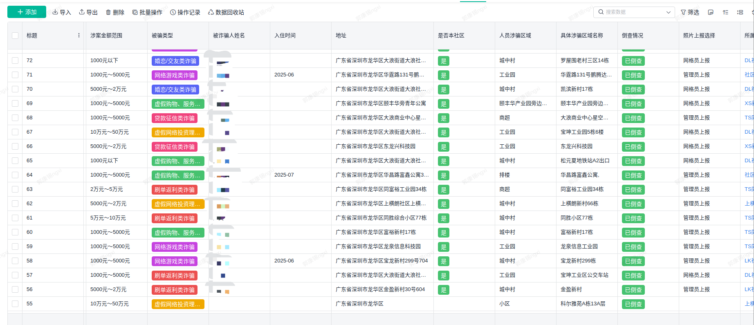
Task: Click the 已倒查 status badge in row 69
Action: point(633,104)
